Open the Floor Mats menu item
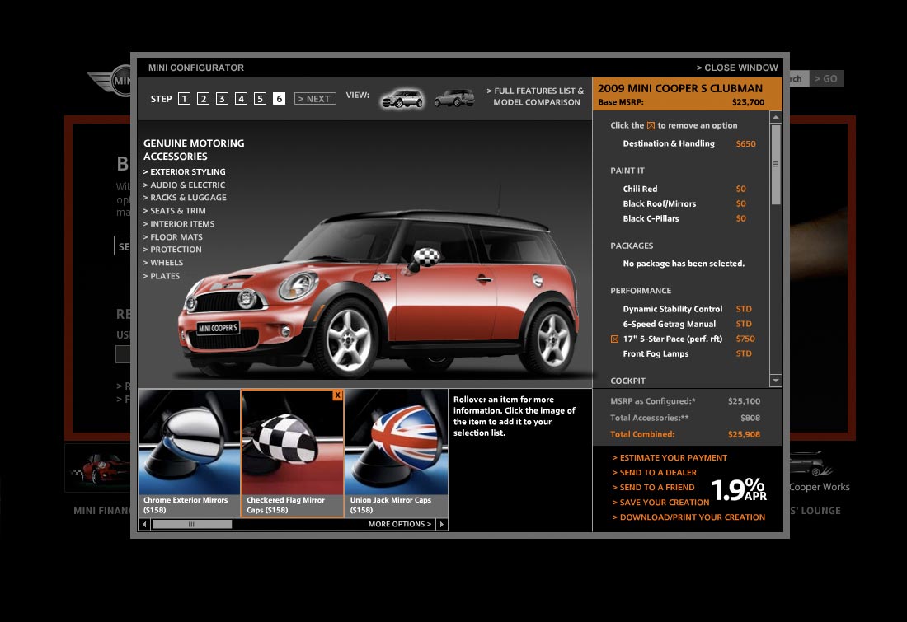Image resolution: width=907 pixels, height=622 pixels. [176, 237]
